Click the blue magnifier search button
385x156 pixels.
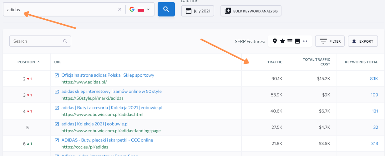click(166, 9)
